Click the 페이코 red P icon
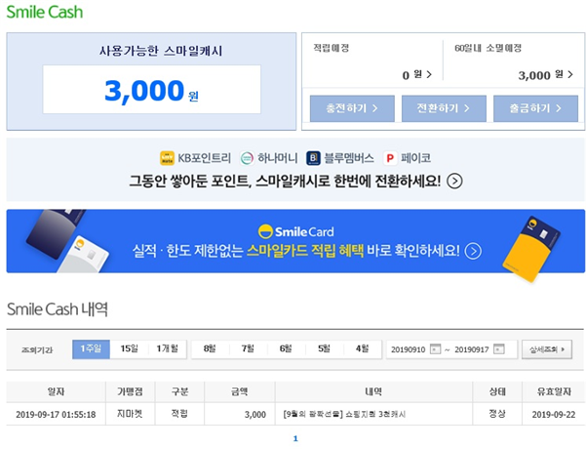Image resolution: width=586 pixels, height=449 pixels. 390,158
